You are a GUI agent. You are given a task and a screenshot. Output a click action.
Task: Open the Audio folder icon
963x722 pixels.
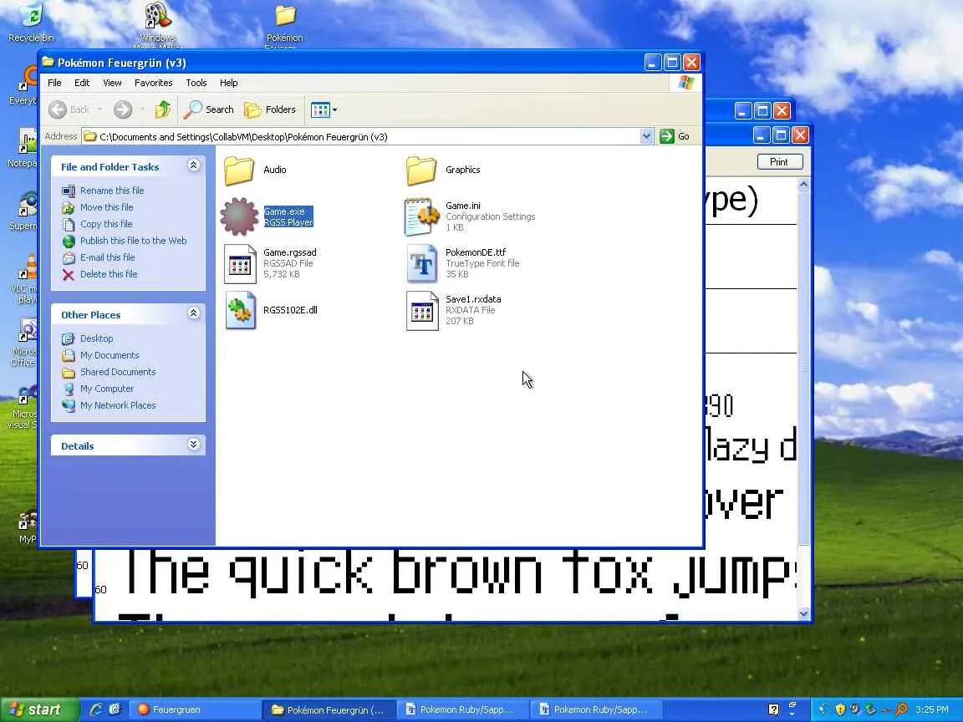[239, 170]
